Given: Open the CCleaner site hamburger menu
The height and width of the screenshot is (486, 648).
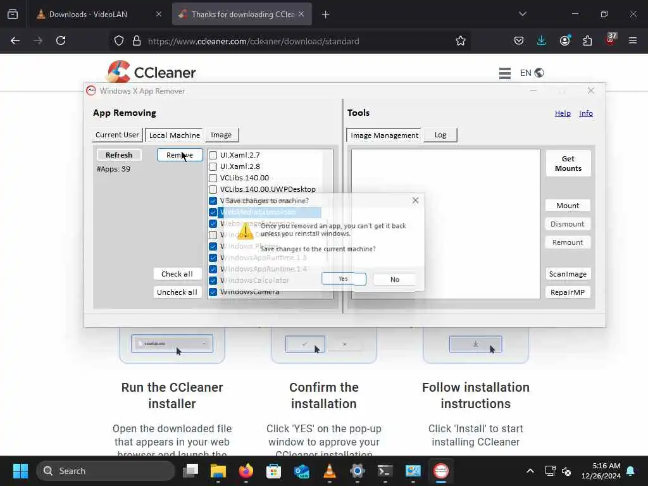Looking at the screenshot, I should tap(504, 73).
